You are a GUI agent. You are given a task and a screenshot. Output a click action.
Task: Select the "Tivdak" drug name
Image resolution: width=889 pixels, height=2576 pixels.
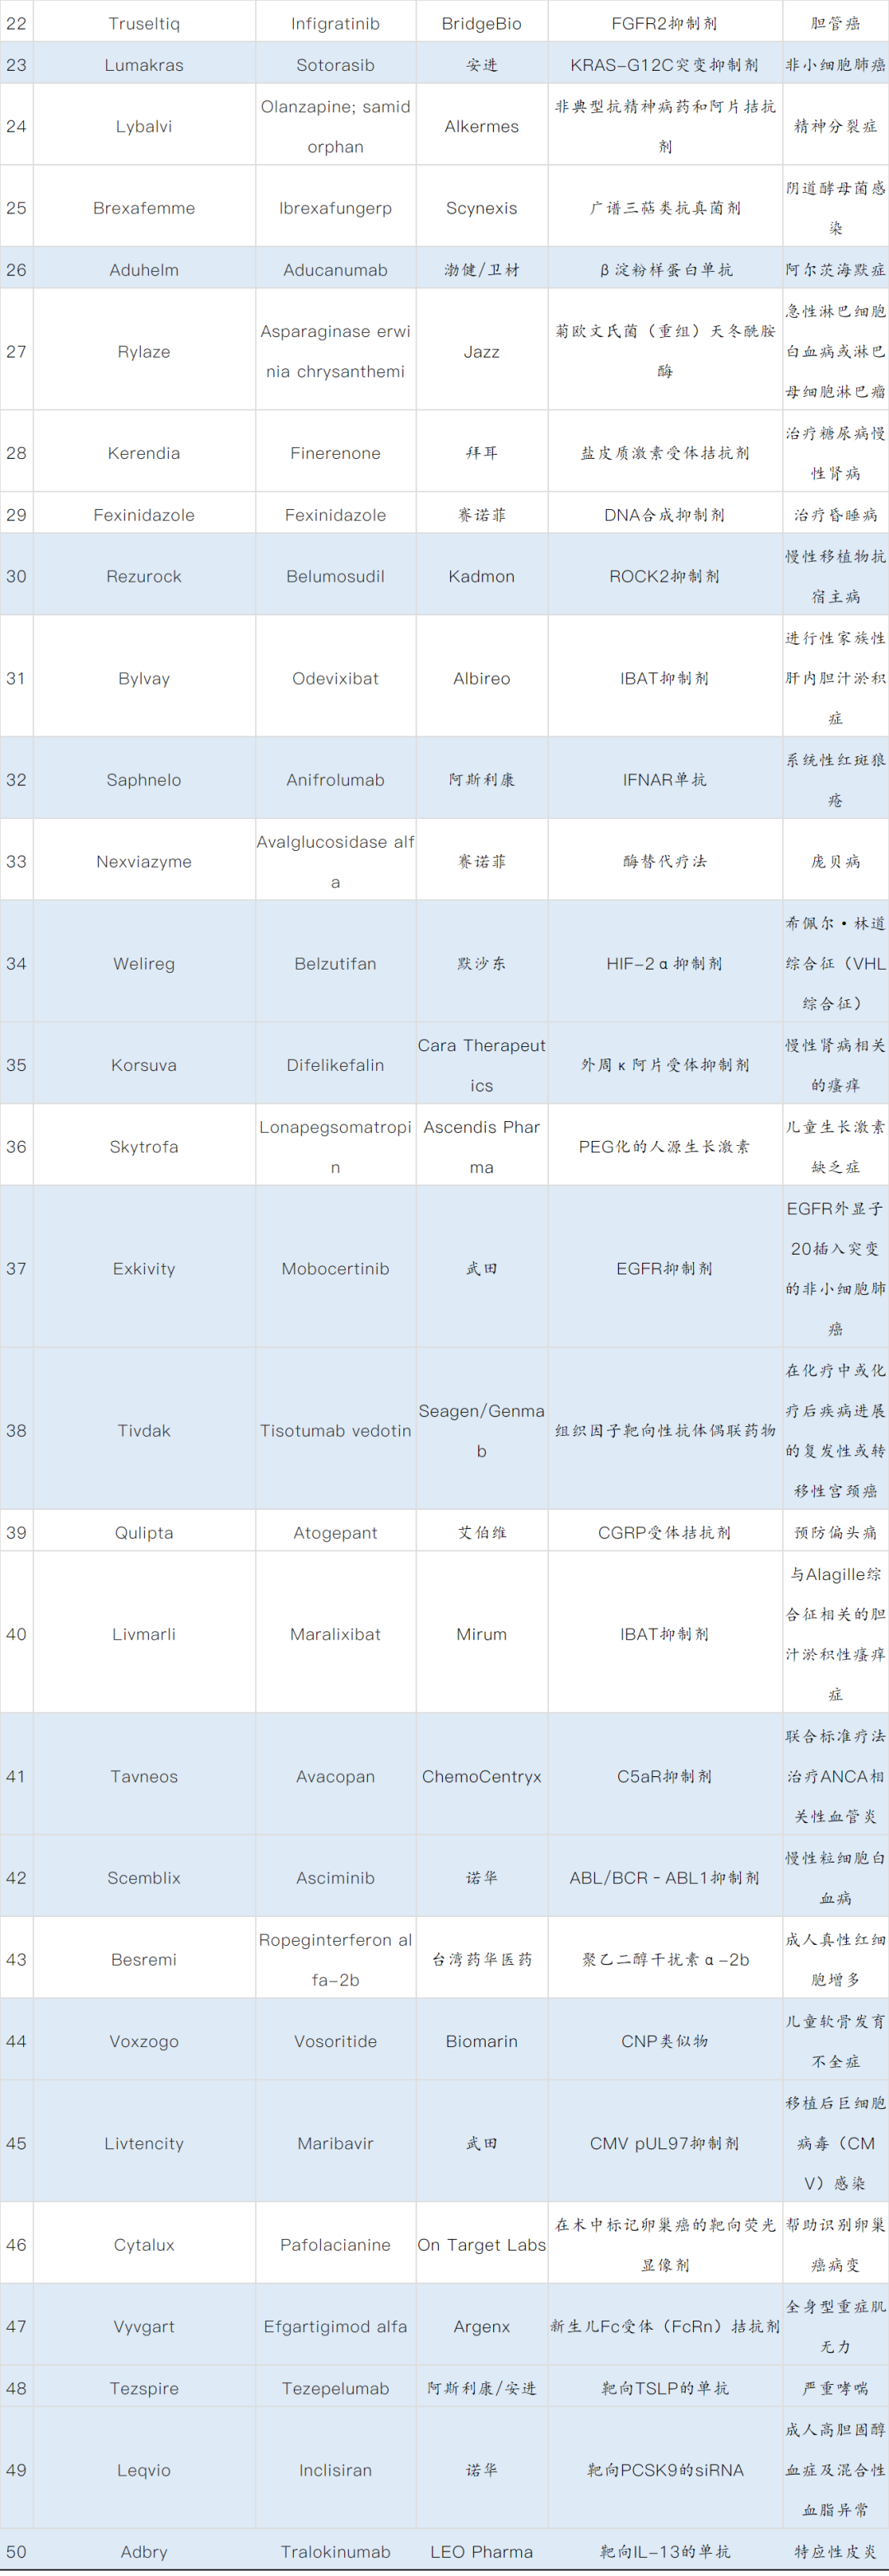pyautogui.click(x=144, y=1430)
